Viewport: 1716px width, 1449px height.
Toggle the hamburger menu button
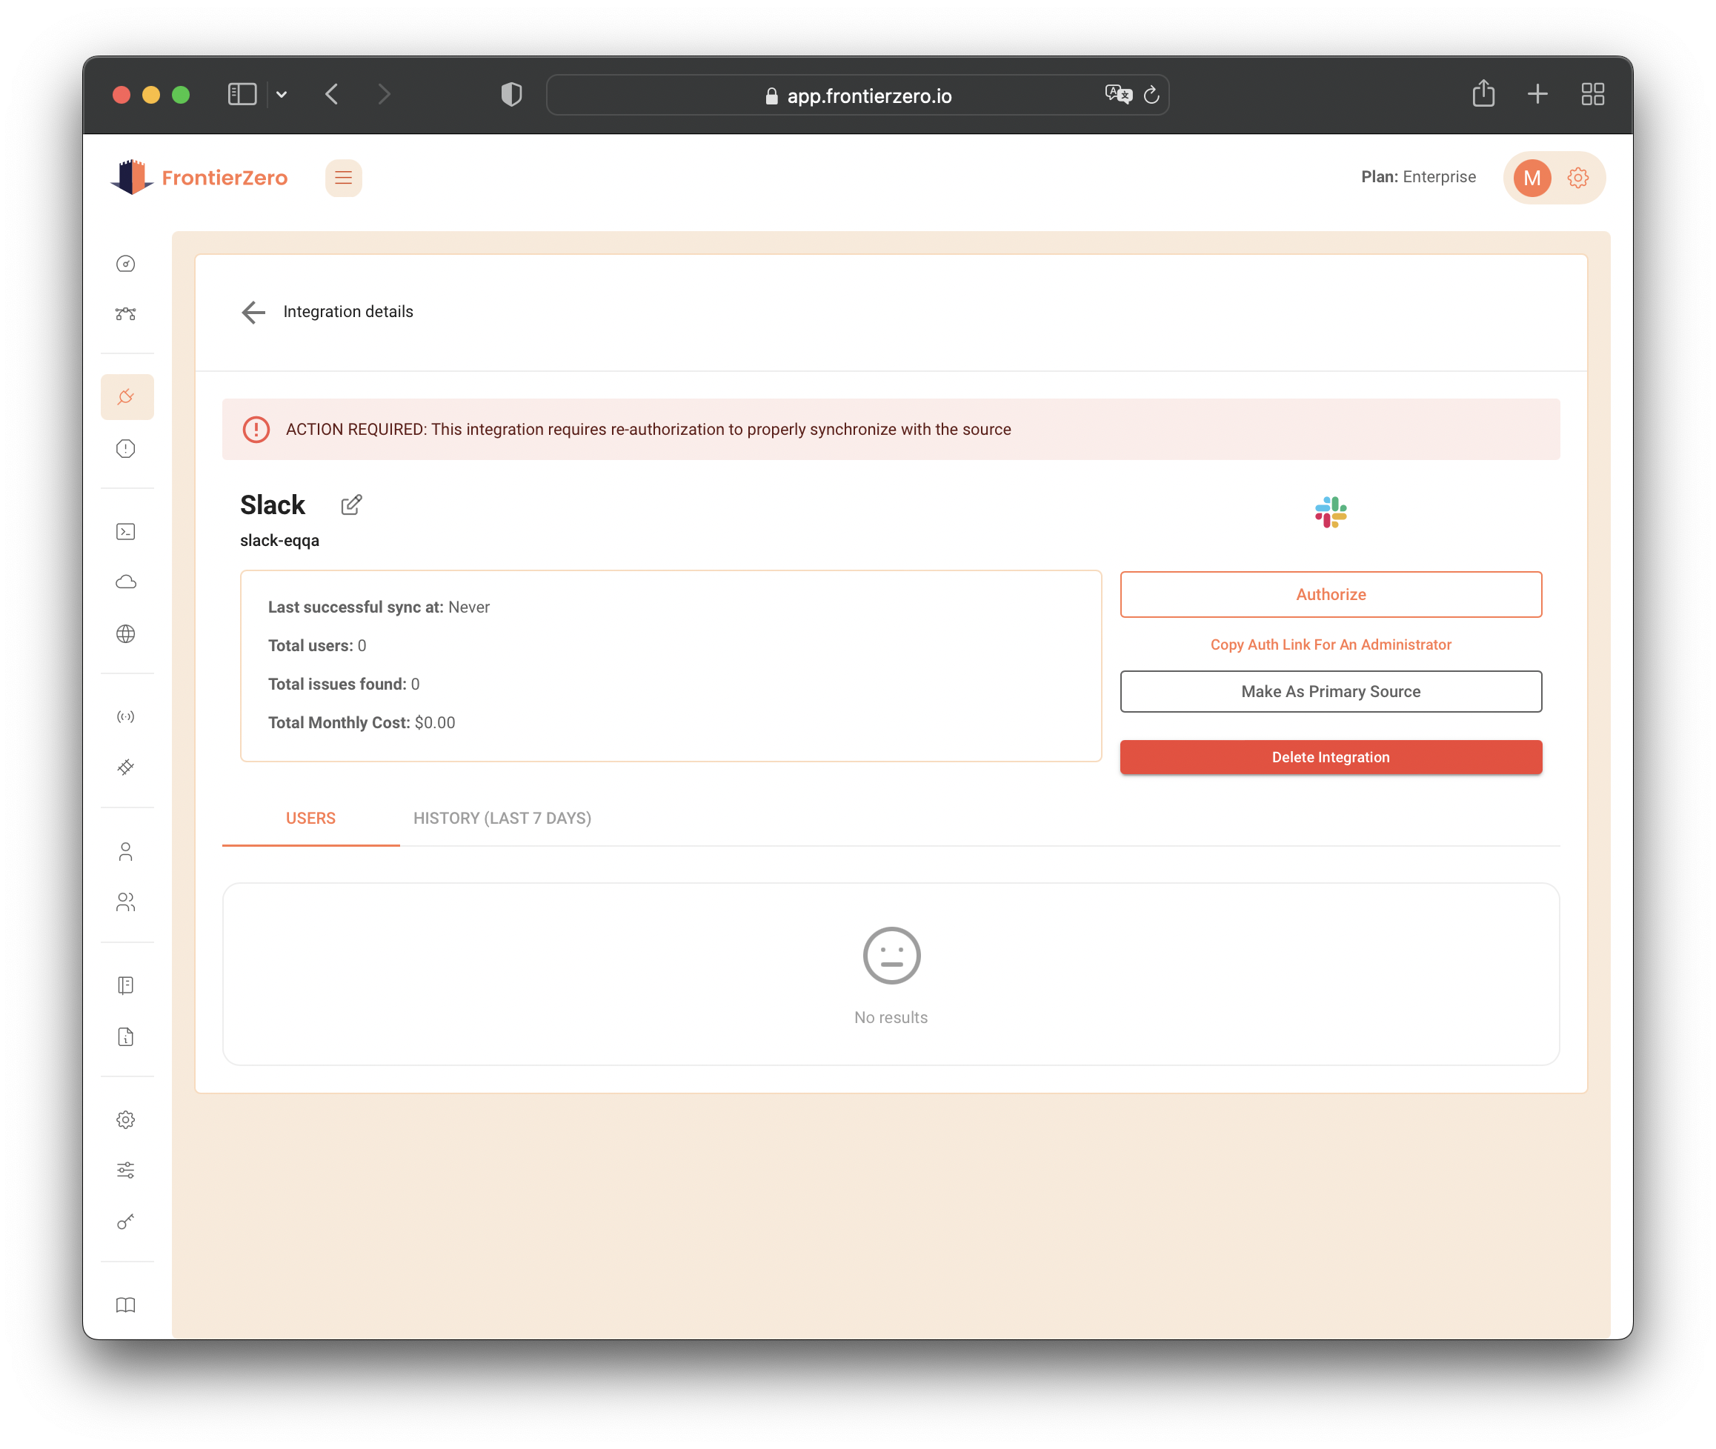(343, 178)
